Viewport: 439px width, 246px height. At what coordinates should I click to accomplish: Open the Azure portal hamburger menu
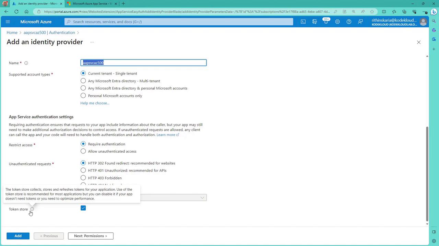pos(8,22)
